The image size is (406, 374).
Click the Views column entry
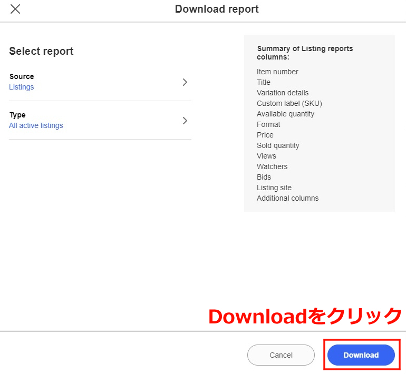coord(266,156)
